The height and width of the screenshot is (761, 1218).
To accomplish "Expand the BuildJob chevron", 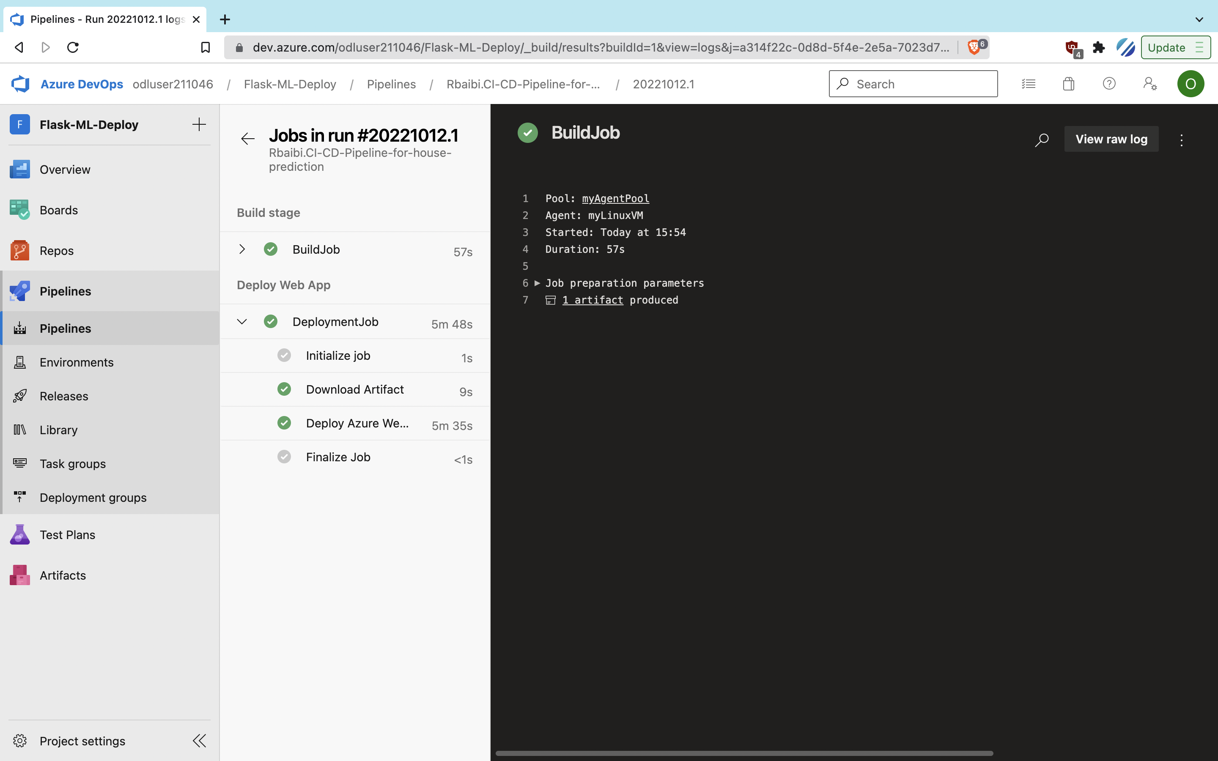I will 242,249.
